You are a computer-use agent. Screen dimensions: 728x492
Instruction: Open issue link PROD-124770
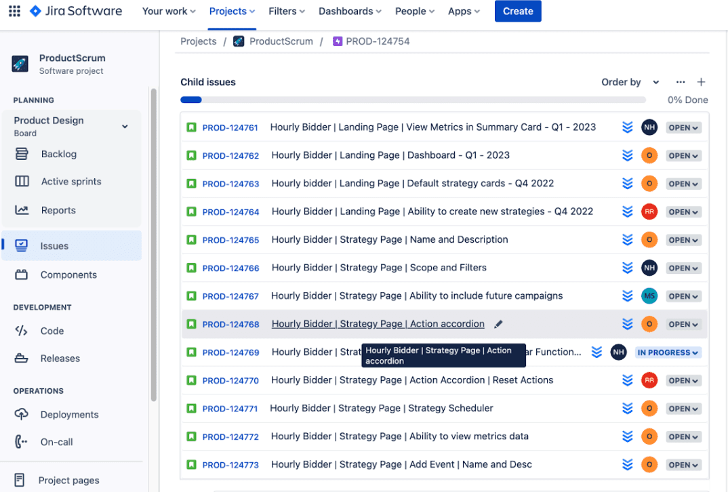point(230,381)
